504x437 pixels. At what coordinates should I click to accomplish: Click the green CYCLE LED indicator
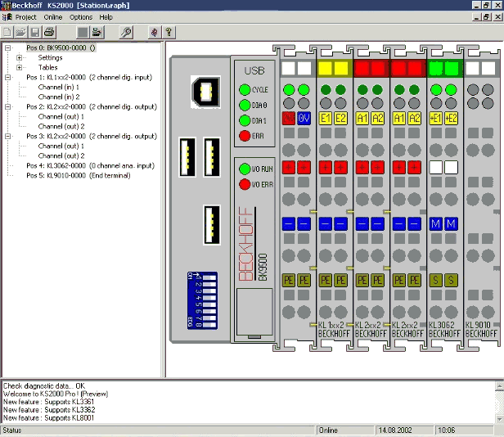245,90
